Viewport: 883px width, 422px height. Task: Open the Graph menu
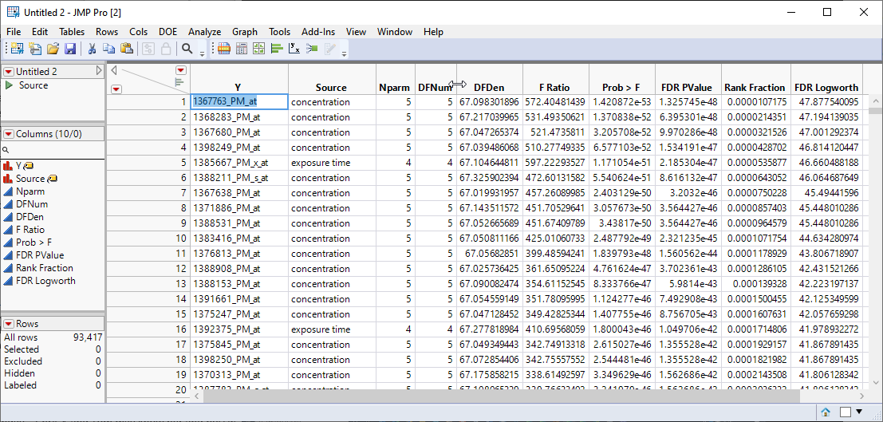tap(245, 32)
